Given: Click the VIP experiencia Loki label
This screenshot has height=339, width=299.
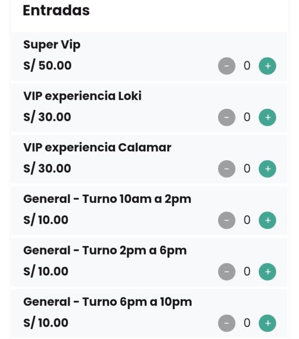Looking at the screenshot, I should (82, 96).
